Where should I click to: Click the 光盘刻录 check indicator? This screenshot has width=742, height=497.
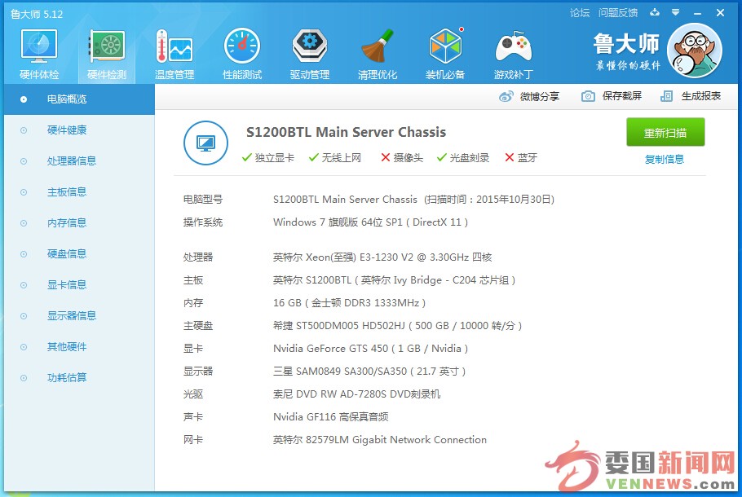click(x=463, y=157)
